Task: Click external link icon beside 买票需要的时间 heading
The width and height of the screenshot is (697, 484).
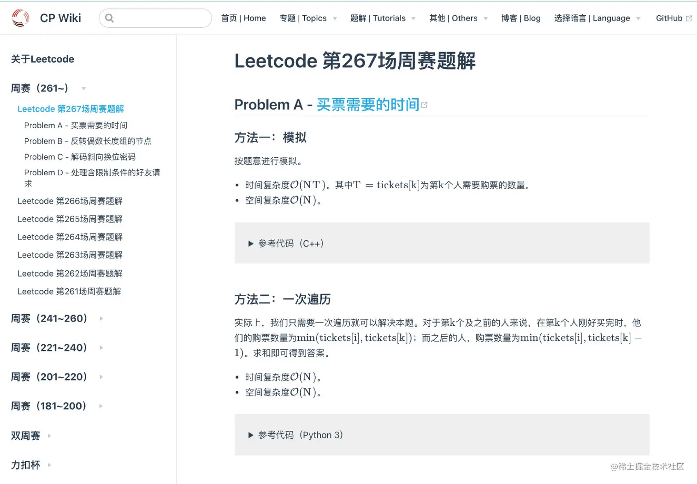Action: pos(424,105)
